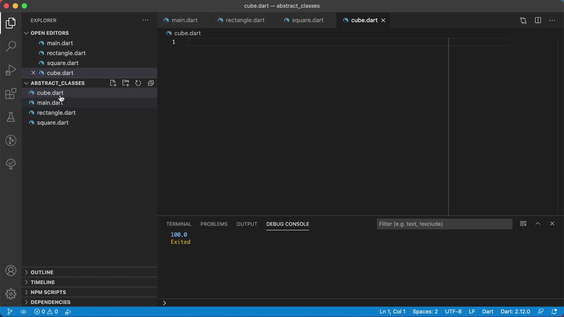Expand the NPM SCRIPTS section
Screen dimensions: 564x317
(89, 292)
